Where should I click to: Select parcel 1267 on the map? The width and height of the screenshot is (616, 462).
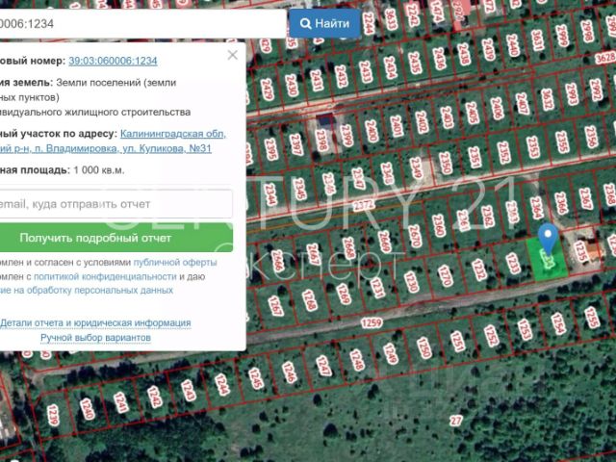coord(275,306)
